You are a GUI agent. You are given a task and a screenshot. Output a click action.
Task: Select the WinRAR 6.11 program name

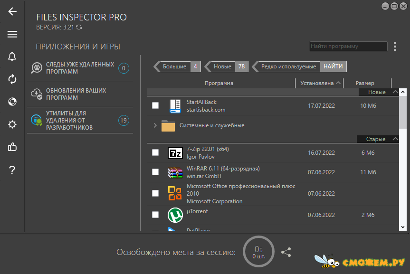coord(223,169)
